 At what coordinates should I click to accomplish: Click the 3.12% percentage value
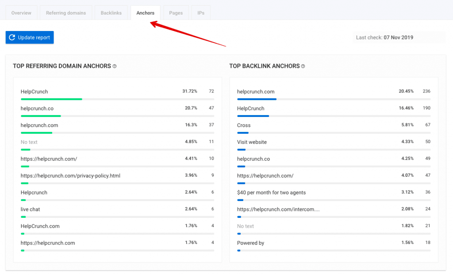coord(407,192)
